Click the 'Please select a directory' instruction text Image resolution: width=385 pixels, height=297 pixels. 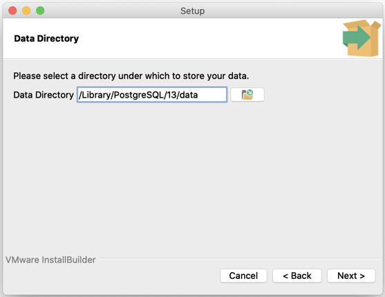(131, 75)
